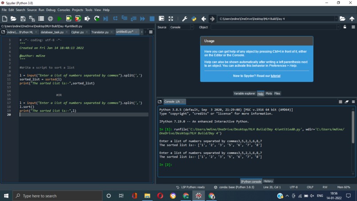This screenshot has height=201, width=357.
Task: Show the Plots pane
Action: 269,93
